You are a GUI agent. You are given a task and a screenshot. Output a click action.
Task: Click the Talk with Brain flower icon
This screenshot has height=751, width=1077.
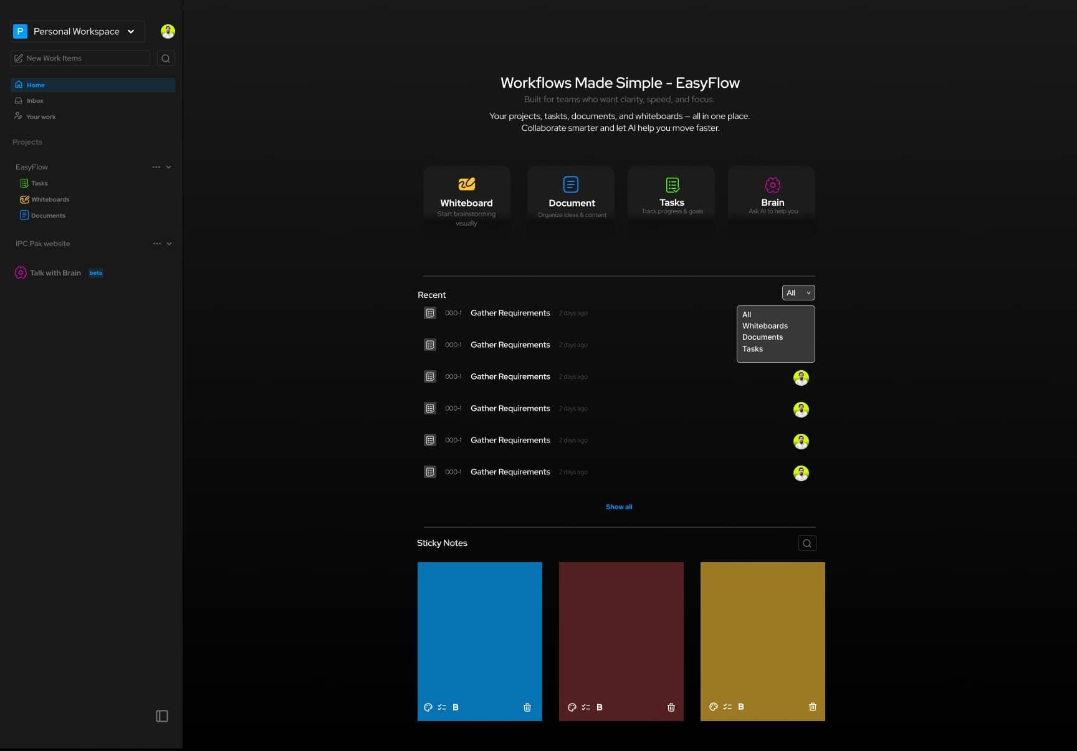click(x=21, y=273)
